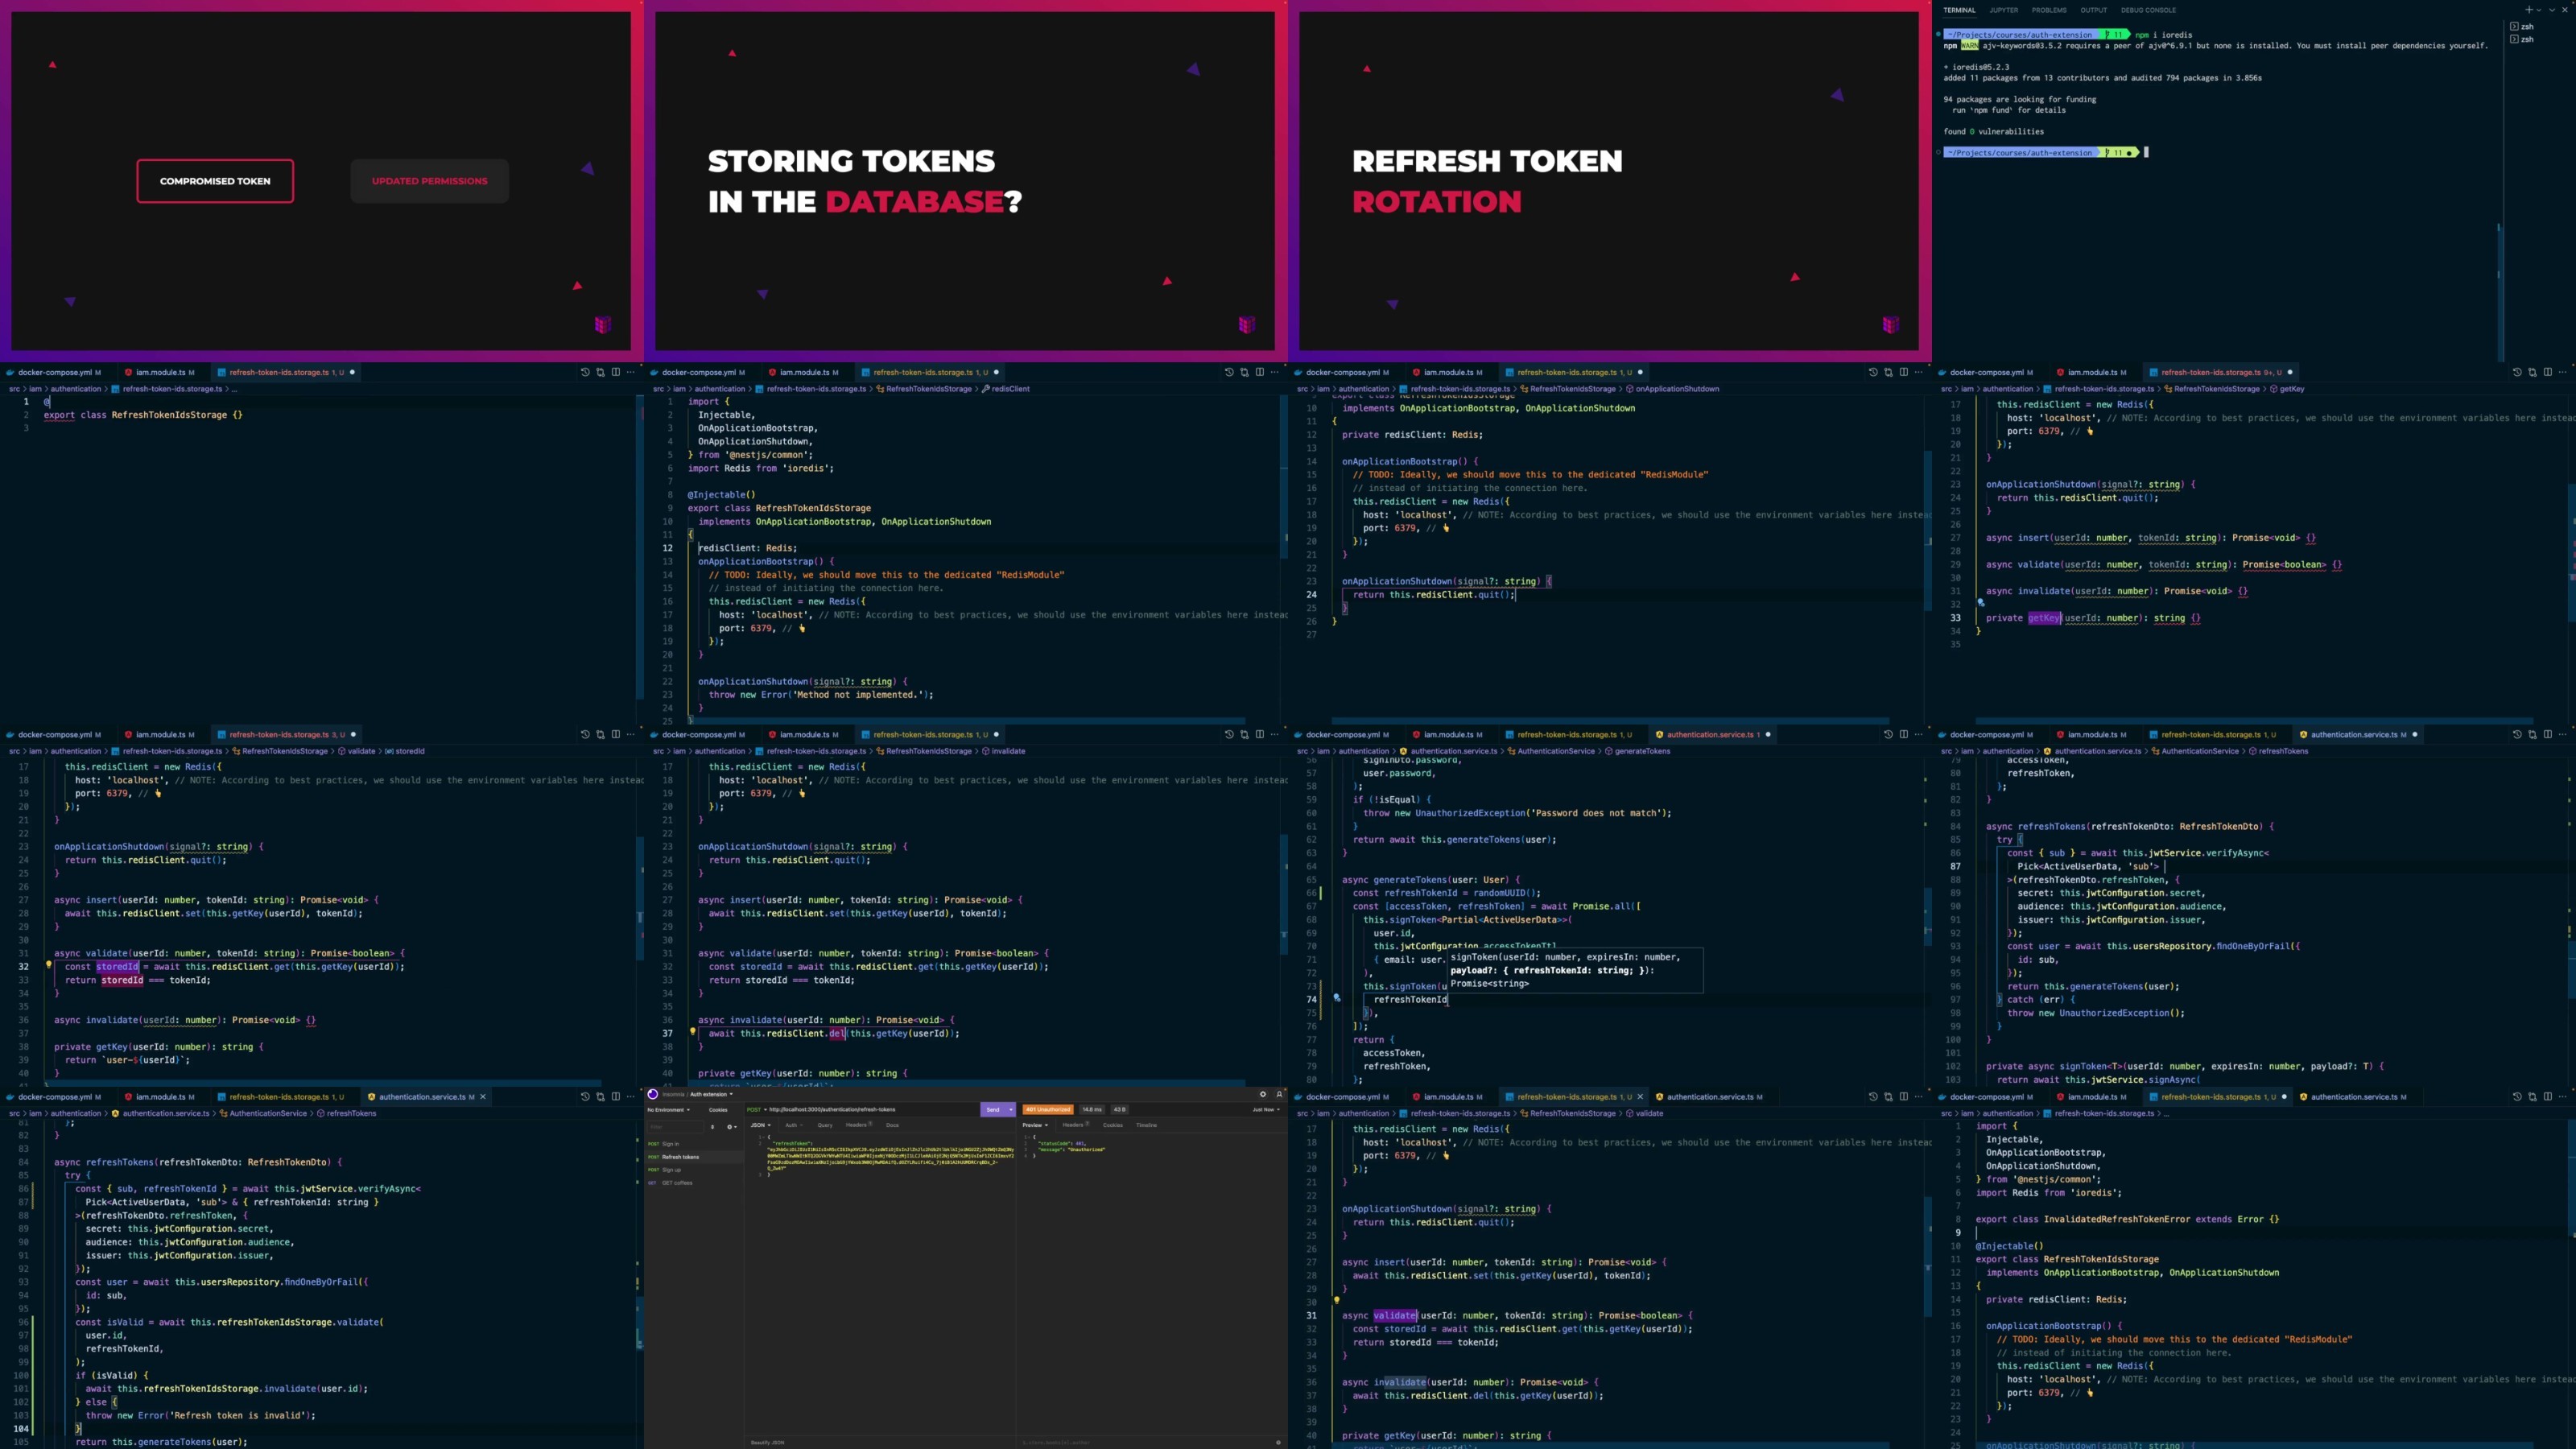
Task: Open Insomnia settings gear icon
Action: click(x=1263, y=1094)
